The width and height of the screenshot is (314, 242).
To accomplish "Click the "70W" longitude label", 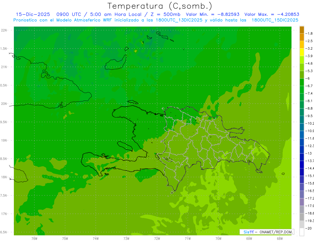I will [218, 239].
